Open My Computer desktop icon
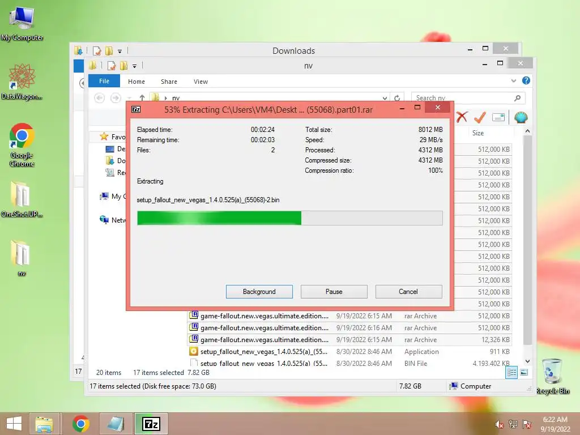580x435 pixels. [22, 24]
